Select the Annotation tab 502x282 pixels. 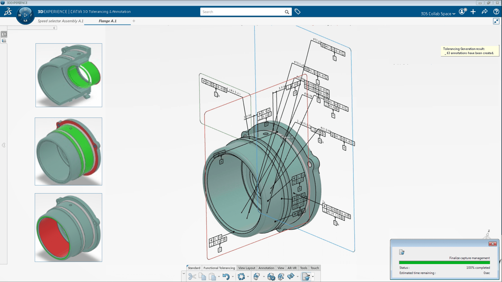266,268
